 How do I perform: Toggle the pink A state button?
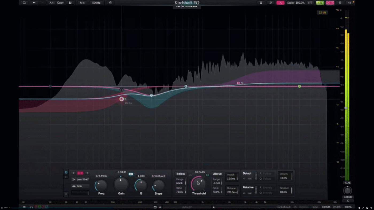[x=280, y=3]
